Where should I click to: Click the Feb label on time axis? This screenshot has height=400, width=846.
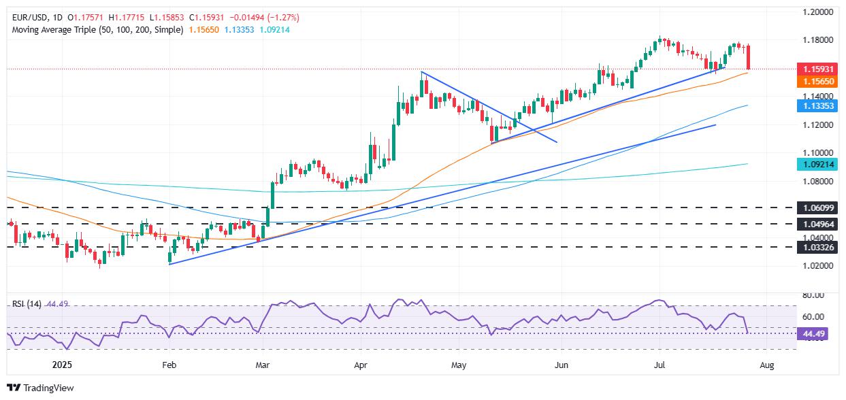coord(169,365)
